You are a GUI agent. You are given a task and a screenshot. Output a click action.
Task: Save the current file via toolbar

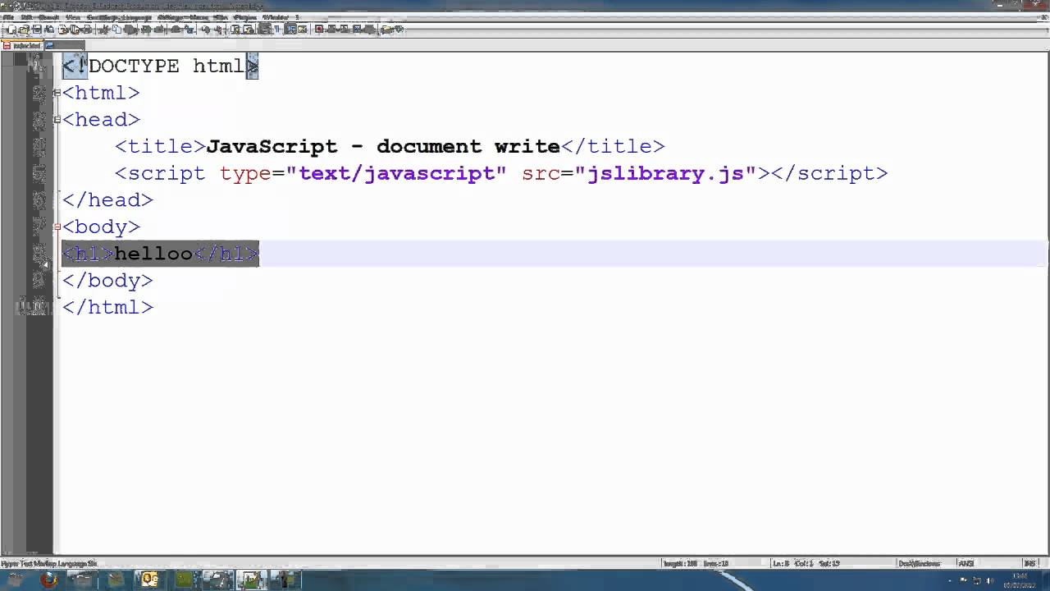pyautogui.click(x=37, y=30)
